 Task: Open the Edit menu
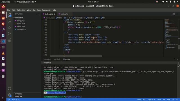[x=13, y=10]
